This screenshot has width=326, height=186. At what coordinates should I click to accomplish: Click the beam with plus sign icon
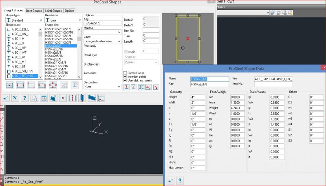(x=53, y=98)
